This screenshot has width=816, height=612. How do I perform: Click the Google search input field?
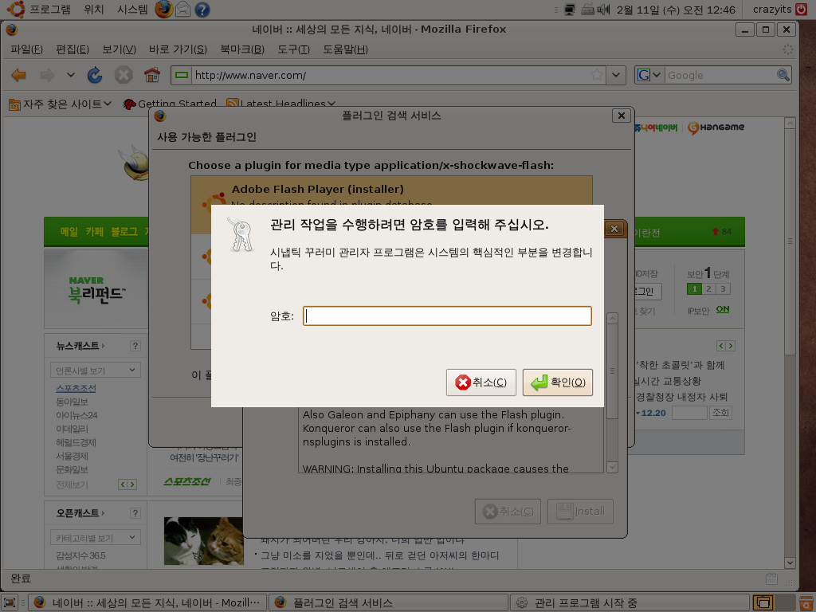[x=720, y=75]
